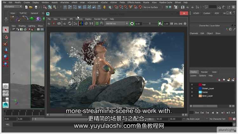Click the purple swirl shelf icon

[38, 19]
